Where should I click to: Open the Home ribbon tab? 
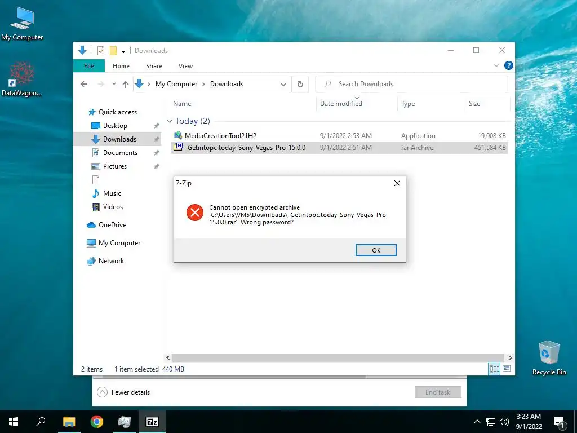[121, 66]
